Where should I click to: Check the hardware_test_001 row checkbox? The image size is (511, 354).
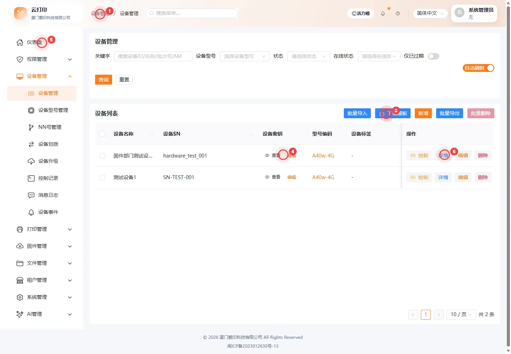point(102,156)
